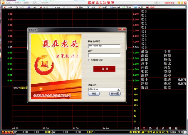Select the 笔 tab at bottom right

(144, 128)
